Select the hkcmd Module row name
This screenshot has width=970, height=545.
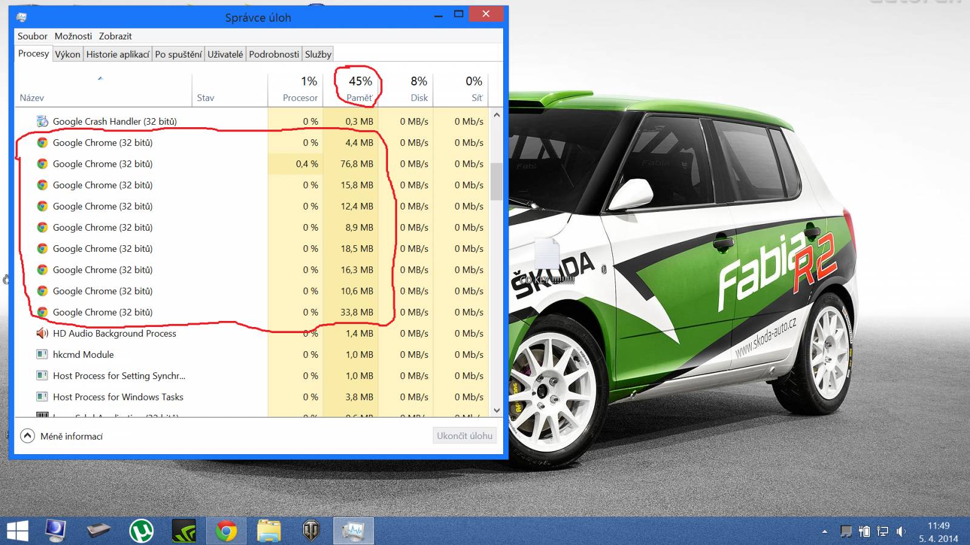pyautogui.click(x=83, y=354)
